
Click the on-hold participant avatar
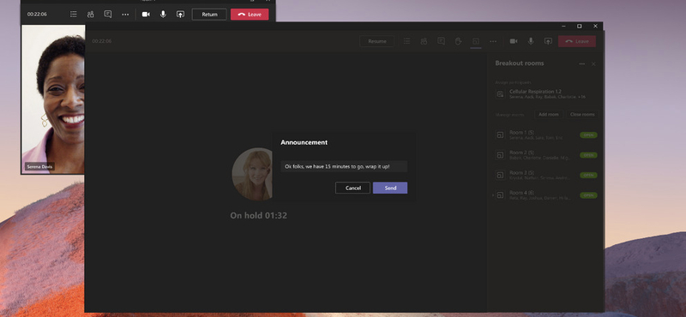coord(252,174)
